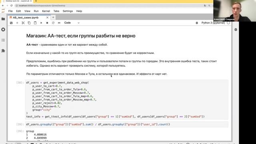256x144 pixels.
Task: Click the zoom magnifier icon in address bar
Action: 209,6
